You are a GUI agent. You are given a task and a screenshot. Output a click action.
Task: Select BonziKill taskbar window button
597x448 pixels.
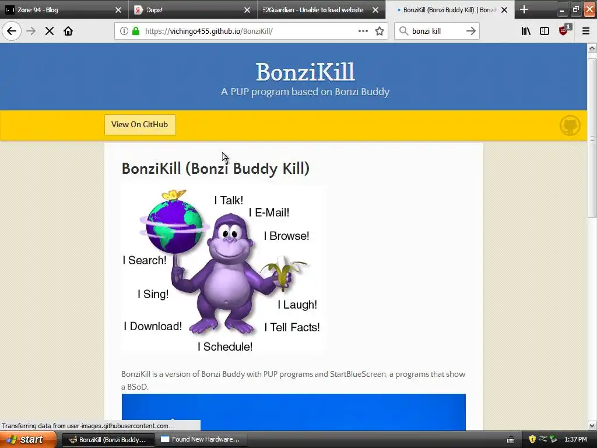coord(108,440)
